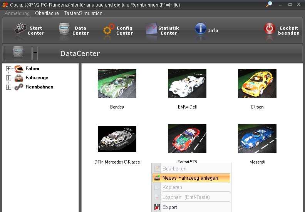Click the Kopieren pages icon
Viewport: 305px width, 212px height.
(x=157, y=187)
